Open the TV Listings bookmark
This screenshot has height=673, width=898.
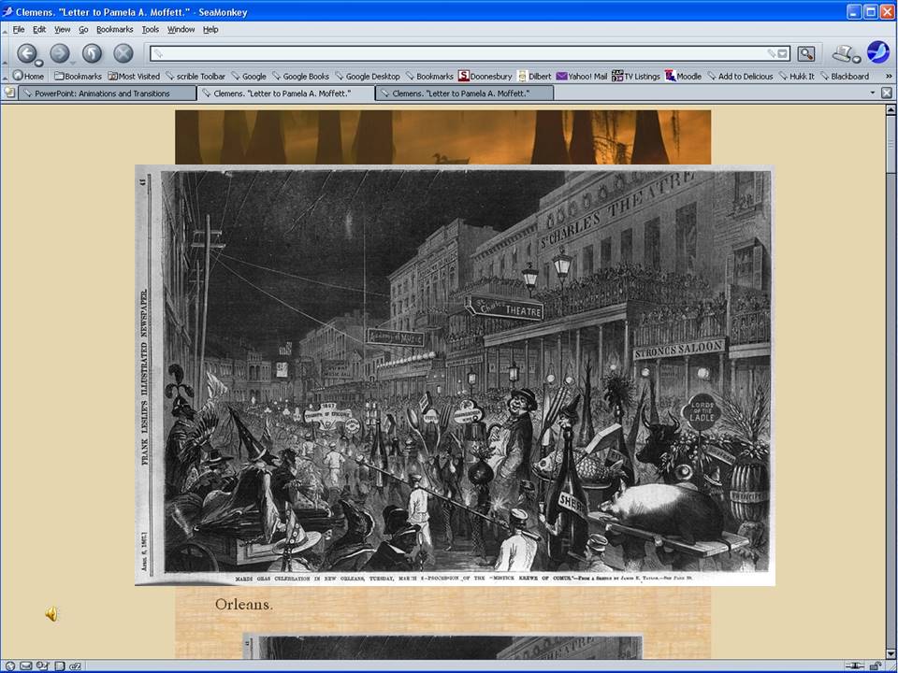pos(636,76)
